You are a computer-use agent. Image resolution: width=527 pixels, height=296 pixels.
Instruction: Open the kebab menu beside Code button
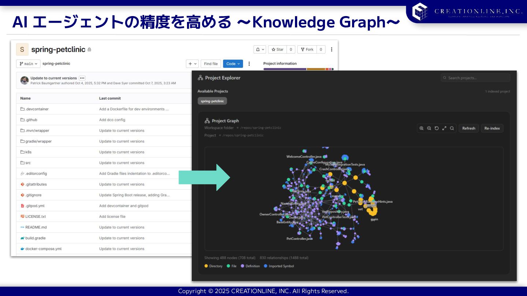click(249, 64)
